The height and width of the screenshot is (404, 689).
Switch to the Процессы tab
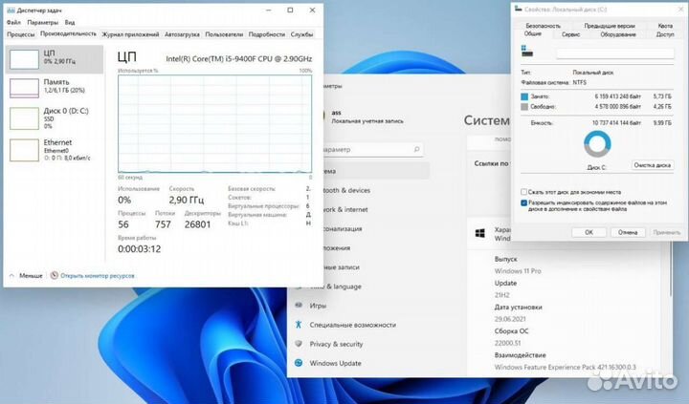pos(21,34)
